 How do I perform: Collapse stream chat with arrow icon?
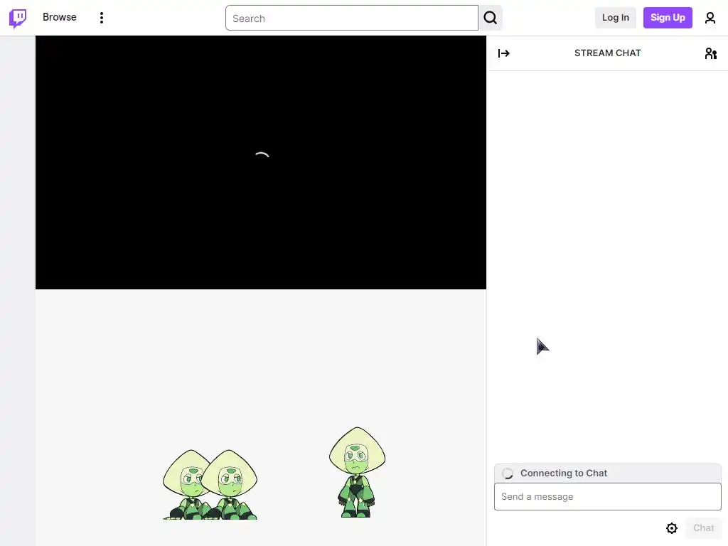(x=504, y=53)
